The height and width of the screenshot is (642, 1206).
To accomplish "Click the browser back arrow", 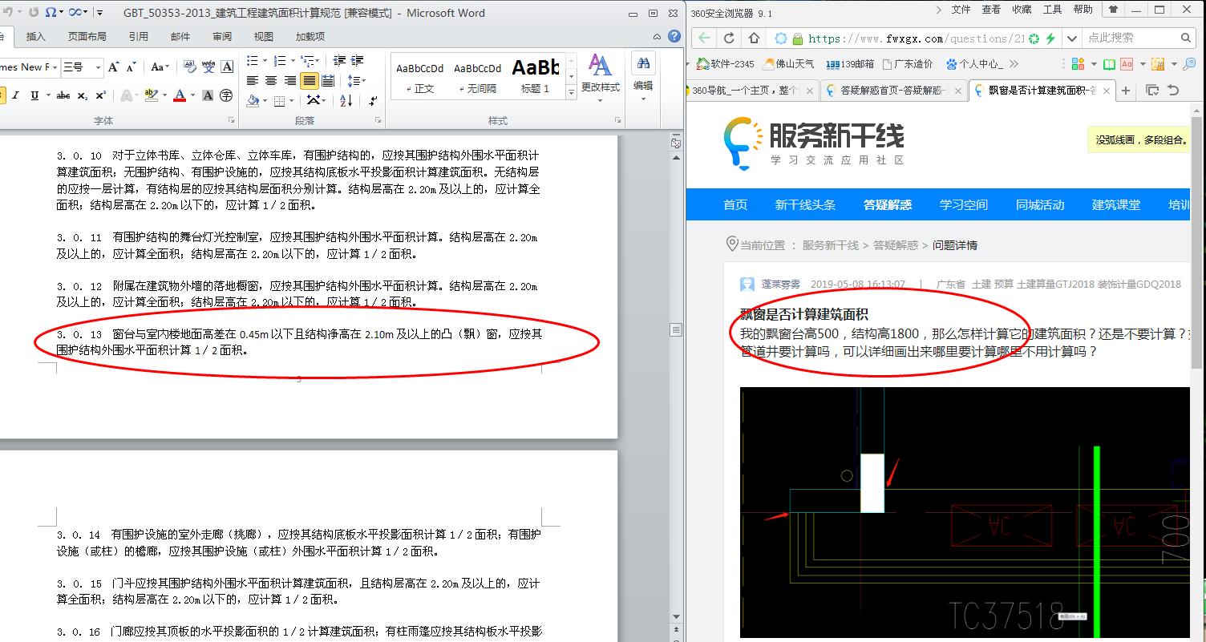I will [x=703, y=38].
